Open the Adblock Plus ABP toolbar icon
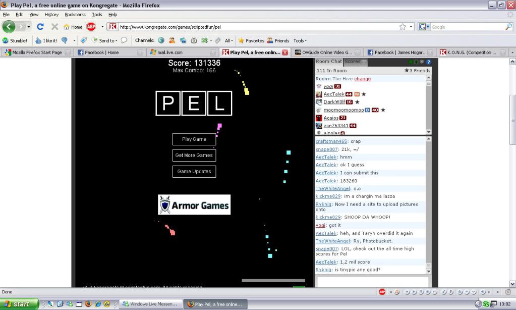The image size is (516, 310). point(91,27)
